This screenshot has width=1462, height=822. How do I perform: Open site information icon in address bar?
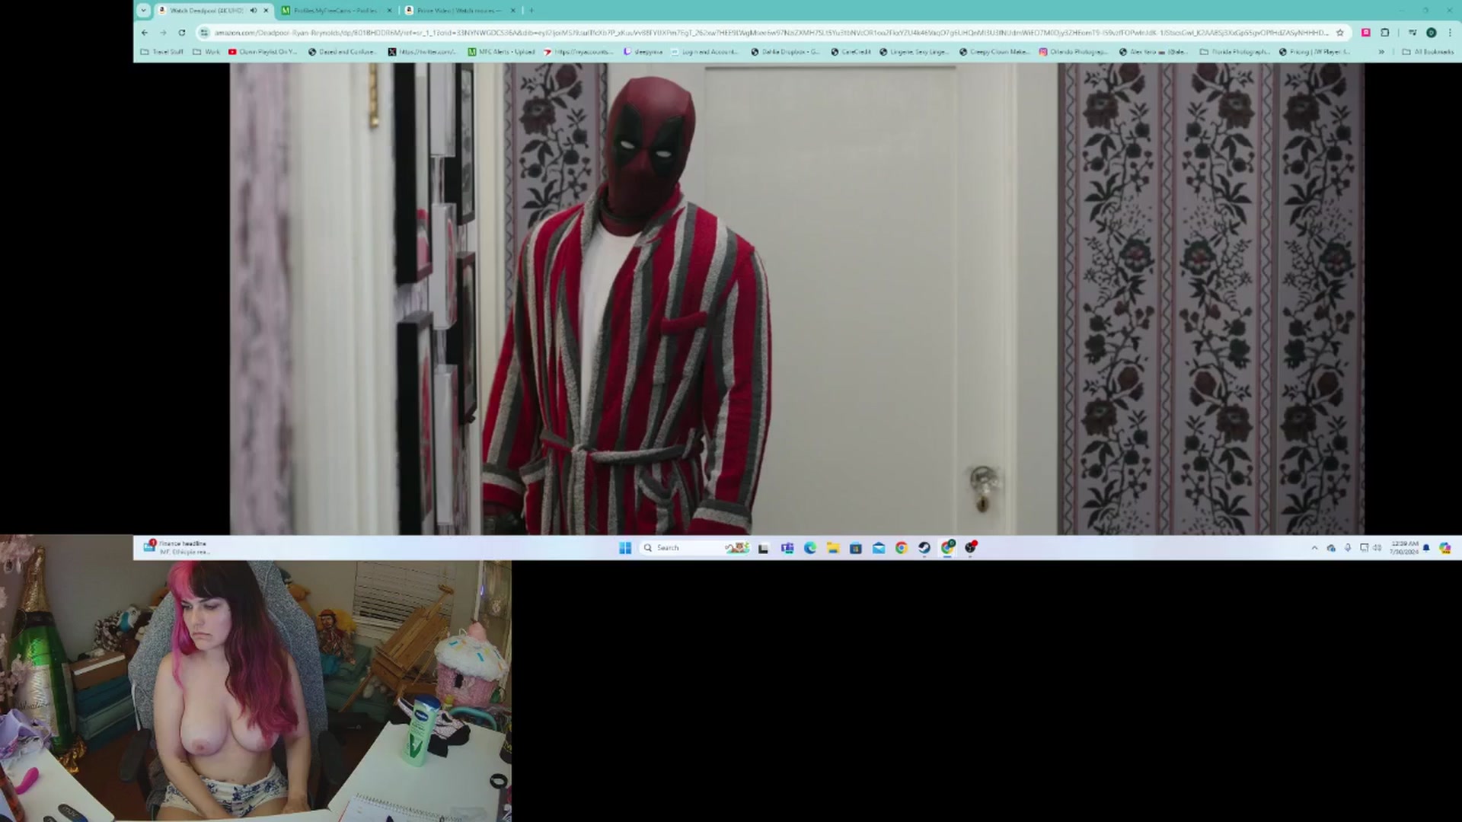click(x=204, y=33)
